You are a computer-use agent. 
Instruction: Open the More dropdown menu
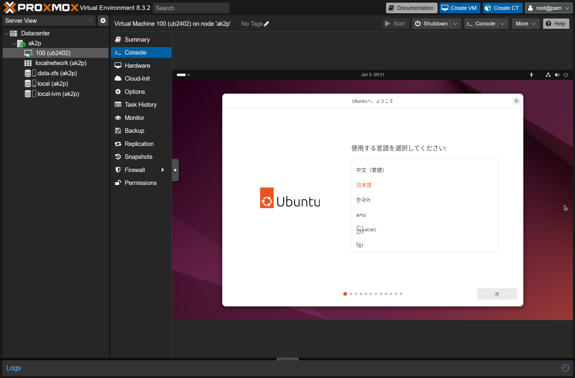click(526, 24)
